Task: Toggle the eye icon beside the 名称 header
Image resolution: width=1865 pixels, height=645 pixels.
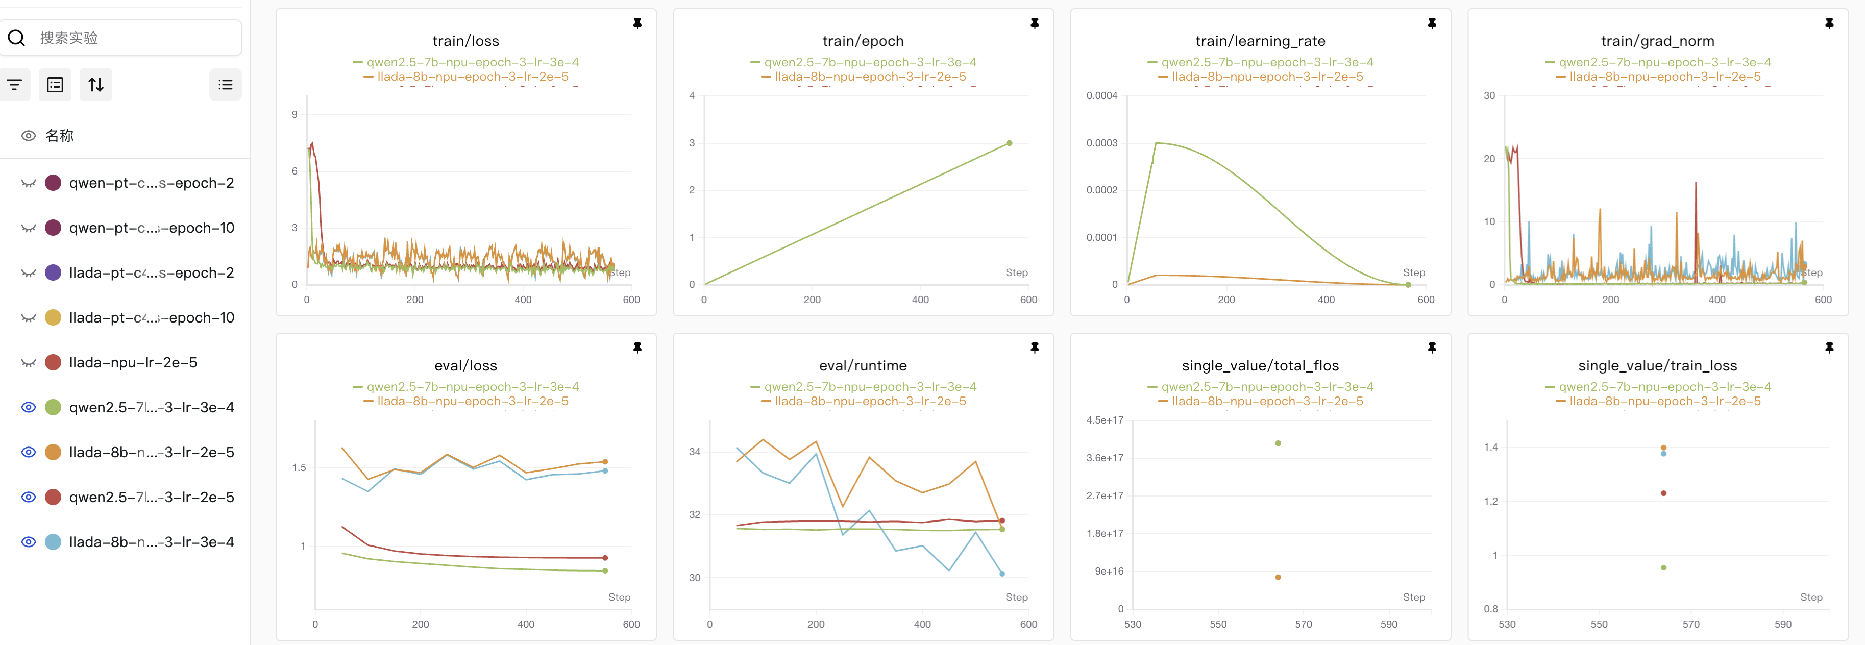Action: 28,136
